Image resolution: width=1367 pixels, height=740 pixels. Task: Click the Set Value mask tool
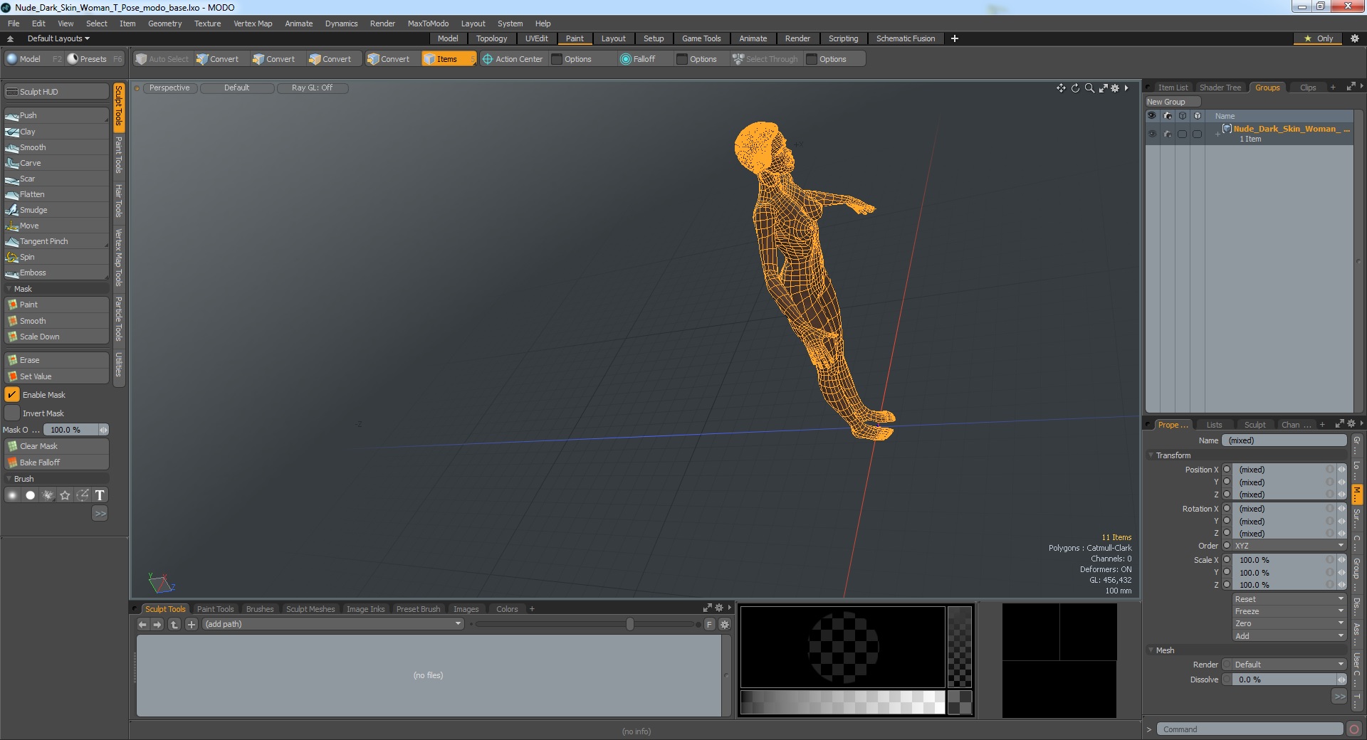(x=56, y=376)
